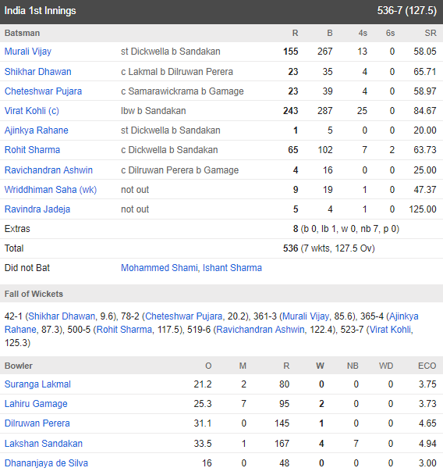Open Shikhar Dhawan batsman link

click(37, 72)
